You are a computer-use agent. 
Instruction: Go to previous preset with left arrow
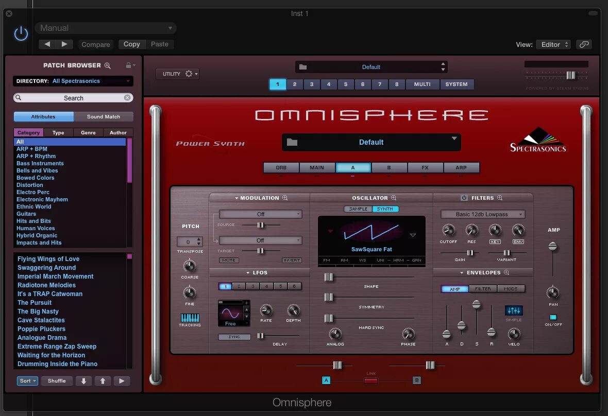point(47,44)
